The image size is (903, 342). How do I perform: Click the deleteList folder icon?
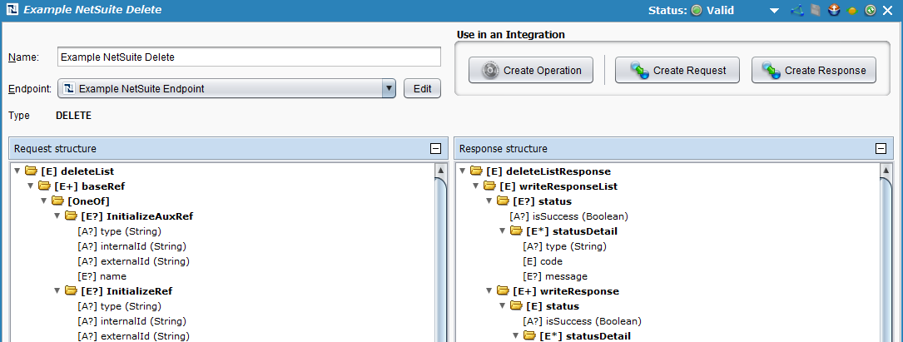[x=32, y=171]
